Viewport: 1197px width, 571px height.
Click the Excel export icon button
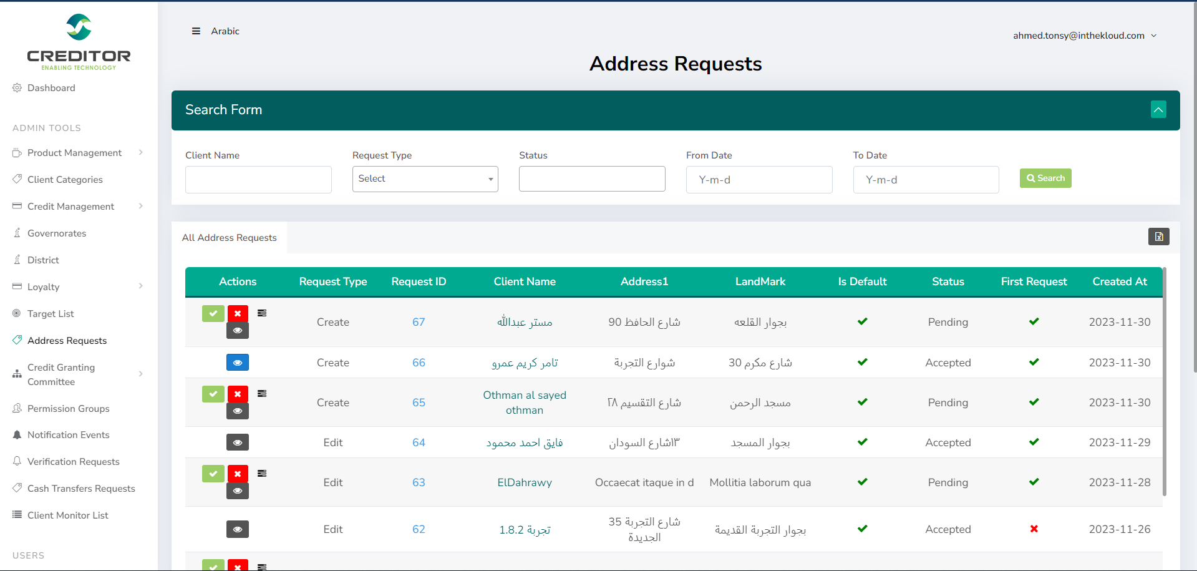pyautogui.click(x=1158, y=237)
